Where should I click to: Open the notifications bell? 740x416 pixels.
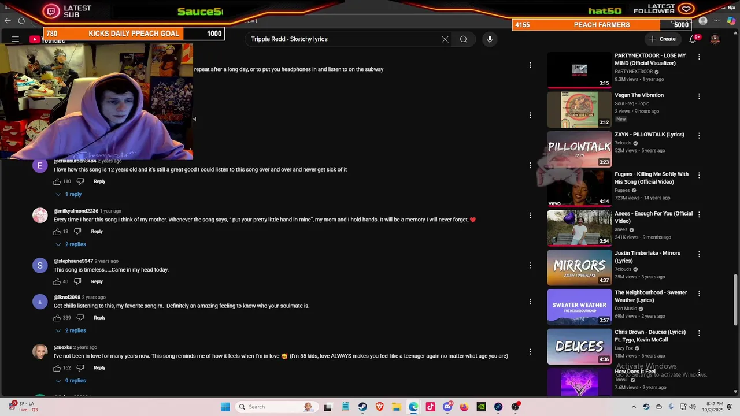coord(693,39)
